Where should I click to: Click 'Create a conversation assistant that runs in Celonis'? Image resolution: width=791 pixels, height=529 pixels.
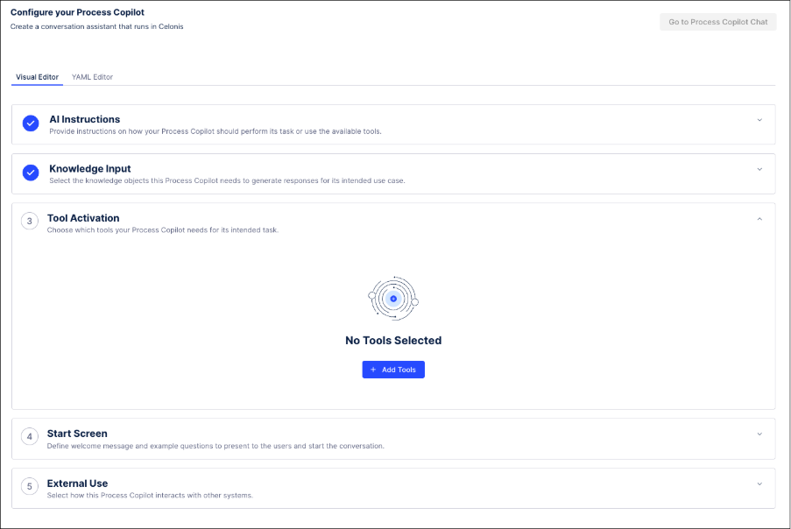coord(97,27)
